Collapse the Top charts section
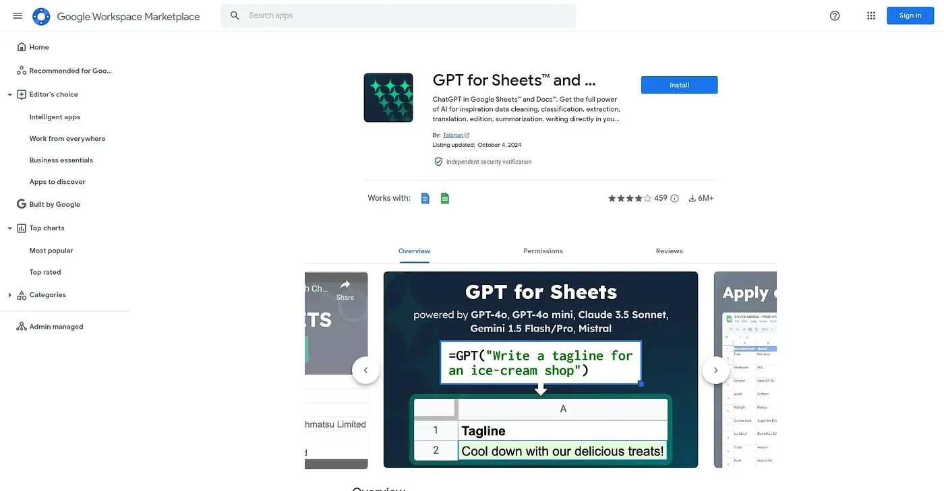 9,228
